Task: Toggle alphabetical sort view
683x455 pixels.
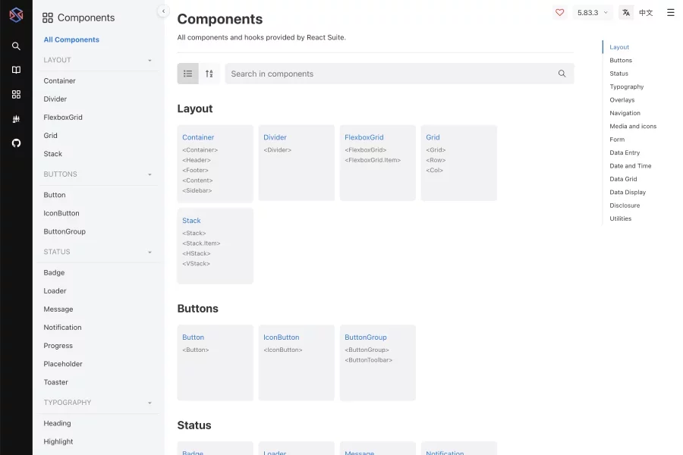Action: tap(209, 74)
